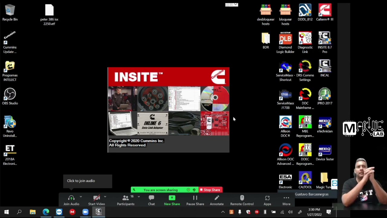Open the taskbar search

point(19,212)
